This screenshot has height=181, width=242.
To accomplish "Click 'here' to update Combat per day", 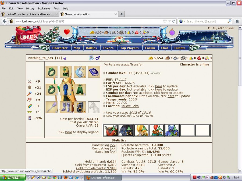I will pyautogui.click(x=164, y=93).
